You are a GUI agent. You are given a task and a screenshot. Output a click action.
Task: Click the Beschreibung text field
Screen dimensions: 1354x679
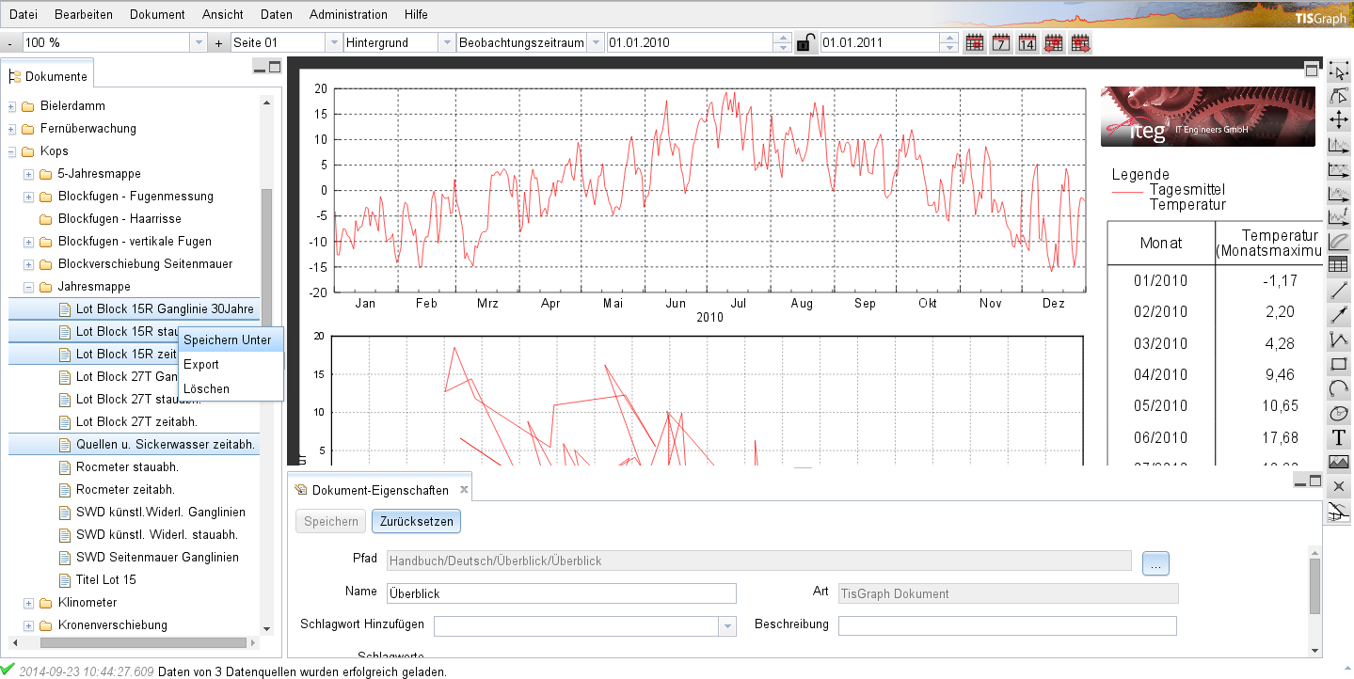[1007, 625]
